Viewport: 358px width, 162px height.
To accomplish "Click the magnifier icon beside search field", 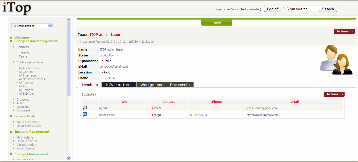I will point(285,9).
